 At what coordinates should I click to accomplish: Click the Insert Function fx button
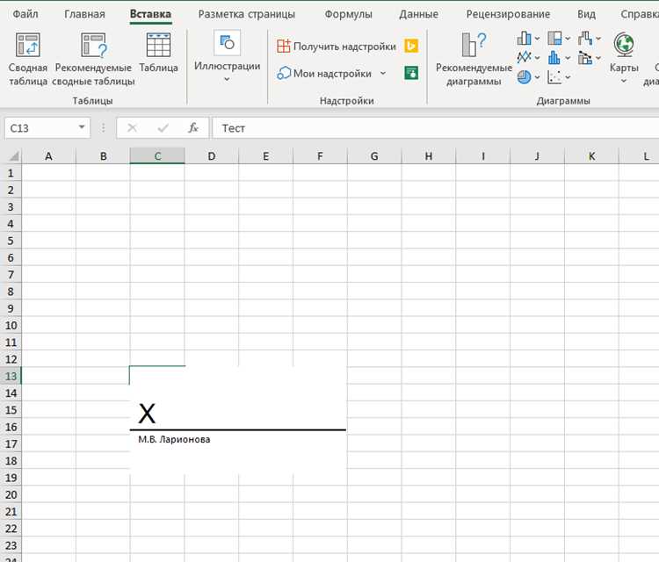pyautogui.click(x=193, y=127)
